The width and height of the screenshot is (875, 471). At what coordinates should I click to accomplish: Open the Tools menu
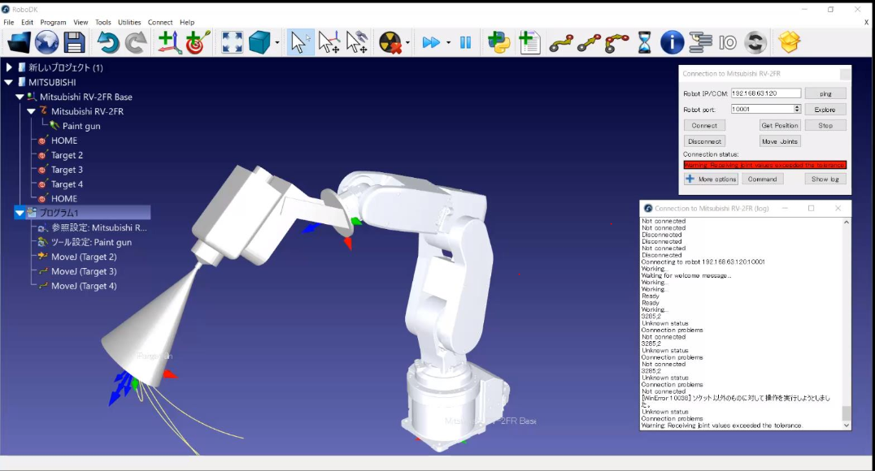(x=103, y=23)
